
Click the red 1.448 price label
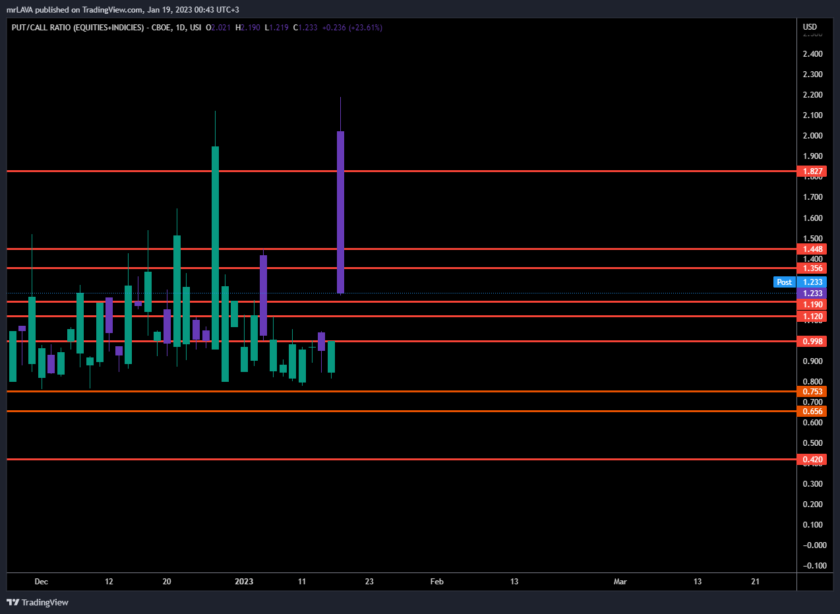811,249
